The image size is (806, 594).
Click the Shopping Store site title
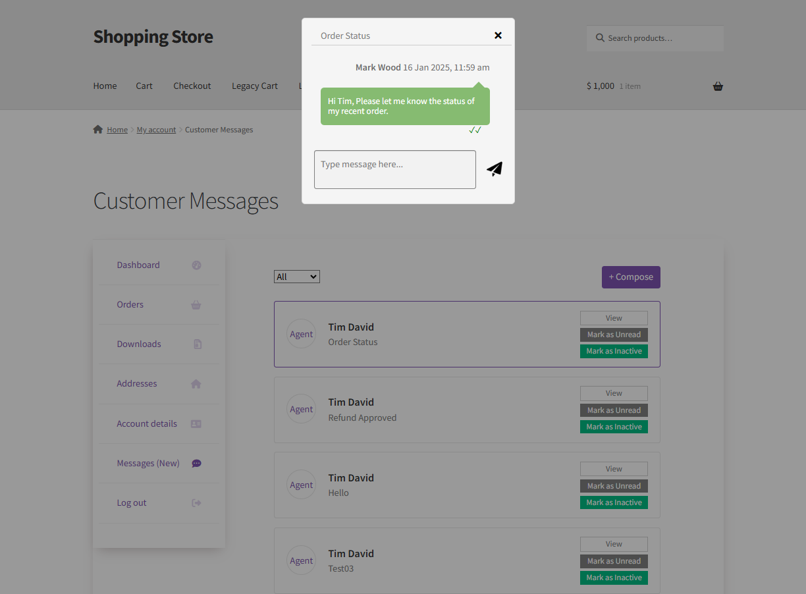[153, 36]
